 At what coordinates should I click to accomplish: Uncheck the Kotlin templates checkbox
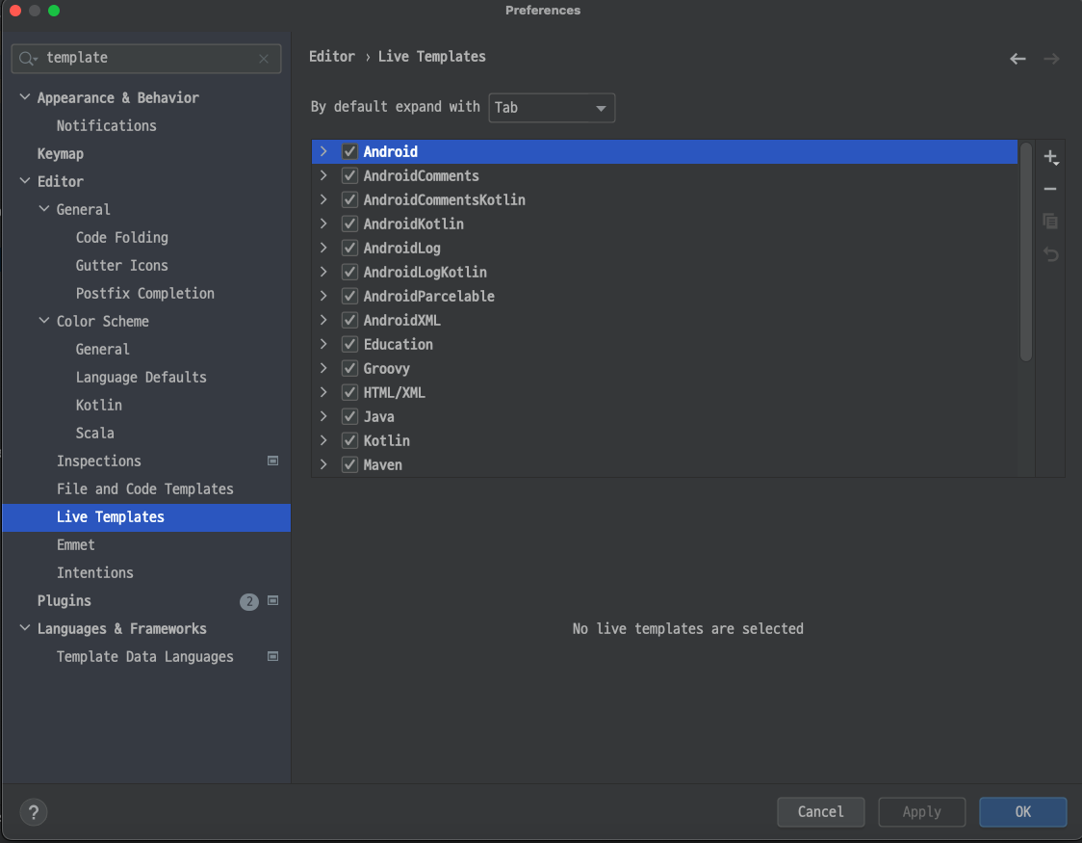click(x=349, y=440)
